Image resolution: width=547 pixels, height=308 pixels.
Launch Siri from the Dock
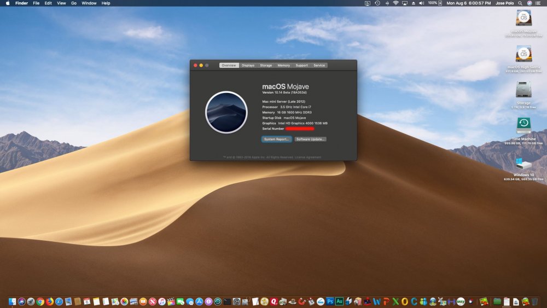tap(22, 301)
